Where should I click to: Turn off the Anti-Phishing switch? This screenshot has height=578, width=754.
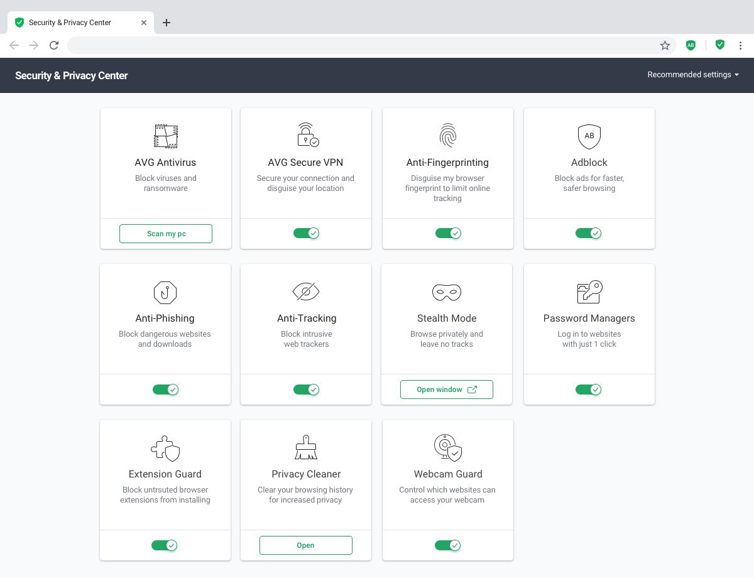point(166,390)
